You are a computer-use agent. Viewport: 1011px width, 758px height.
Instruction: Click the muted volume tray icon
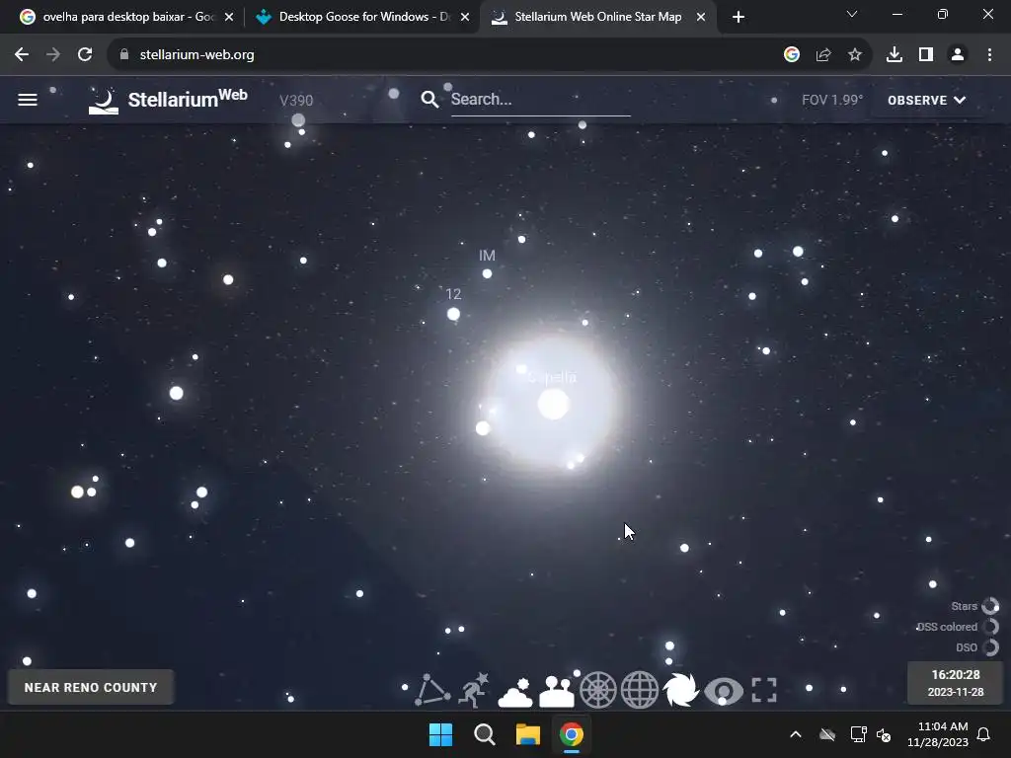click(x=884, y=734)
